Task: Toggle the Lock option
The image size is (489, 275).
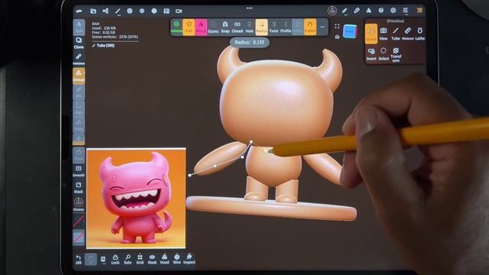Action: (x=115, y=259)
